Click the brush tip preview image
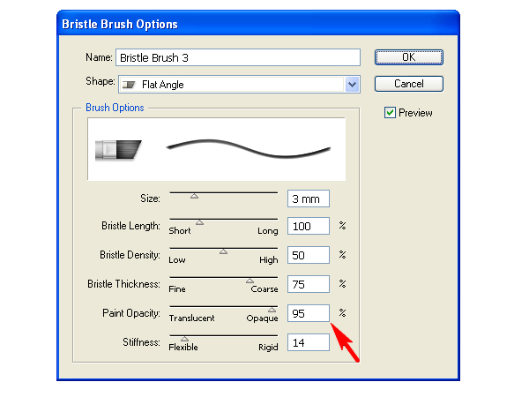529x397 pixels. pyautogui.click(x=118, y=150)
